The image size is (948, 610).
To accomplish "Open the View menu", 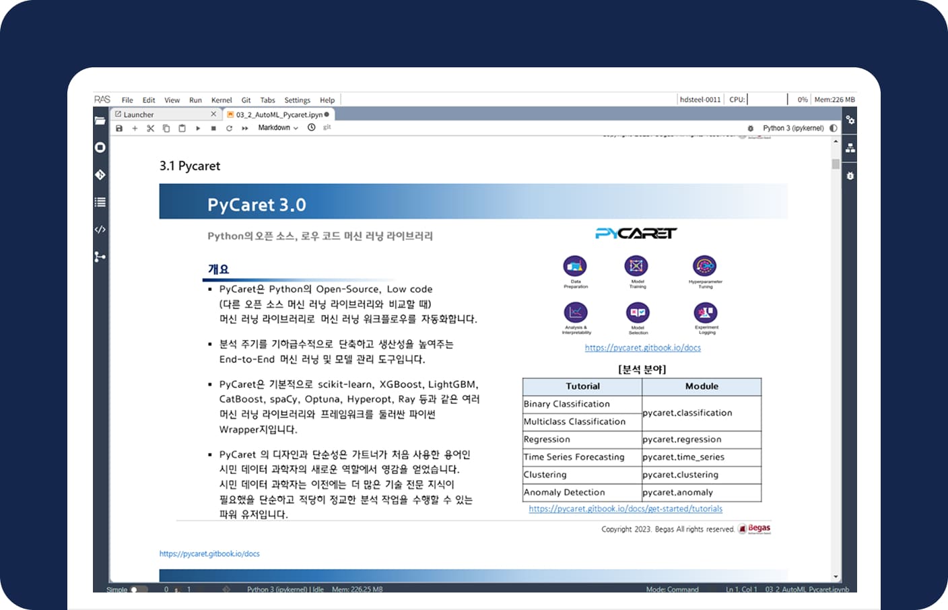I will click(172, 100).
